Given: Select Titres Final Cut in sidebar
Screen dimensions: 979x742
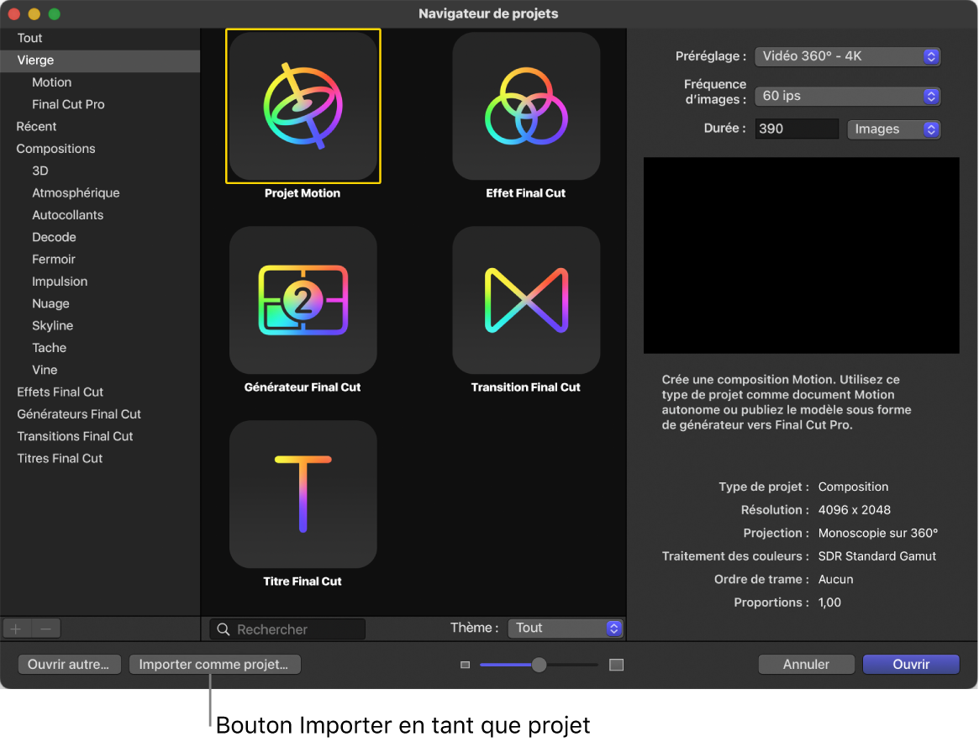Looking at the screenshot, I should click(x=100, y=459).
